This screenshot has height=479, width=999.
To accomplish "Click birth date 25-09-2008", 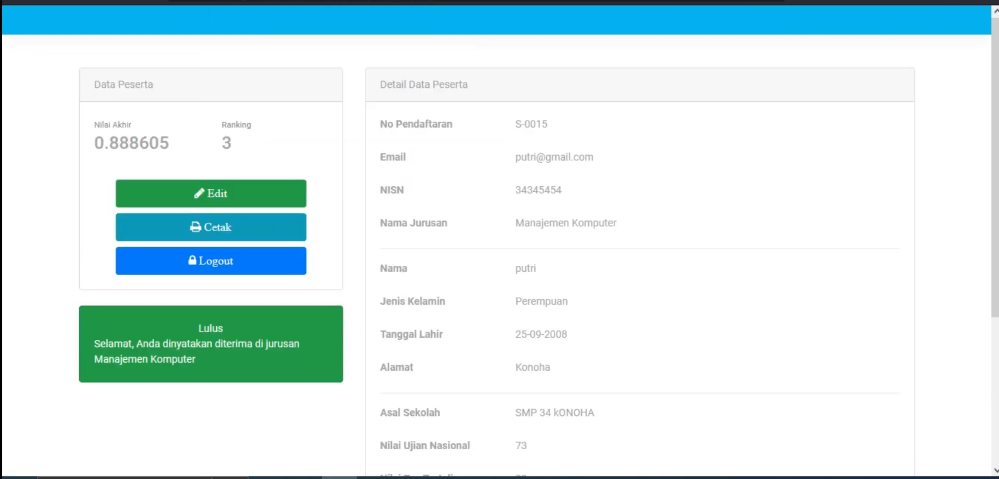I will (x=541, y=334).
